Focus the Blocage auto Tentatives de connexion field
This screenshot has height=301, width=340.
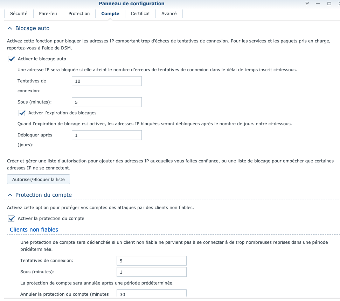coord(107,81)
